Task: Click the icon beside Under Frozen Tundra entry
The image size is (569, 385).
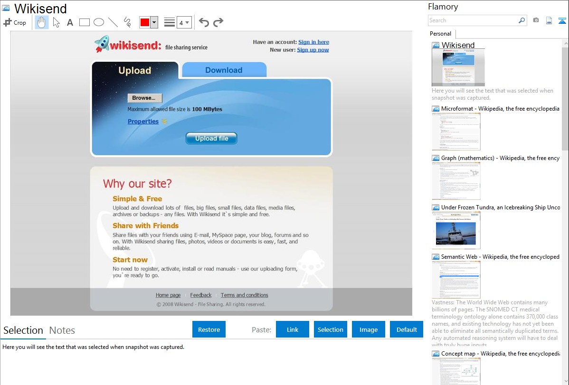Action: 436,207
